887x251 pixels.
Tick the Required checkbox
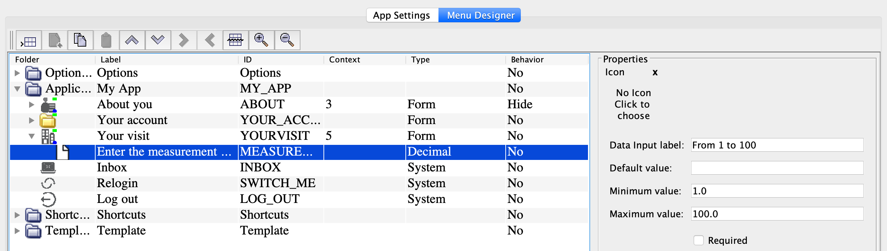698,240
